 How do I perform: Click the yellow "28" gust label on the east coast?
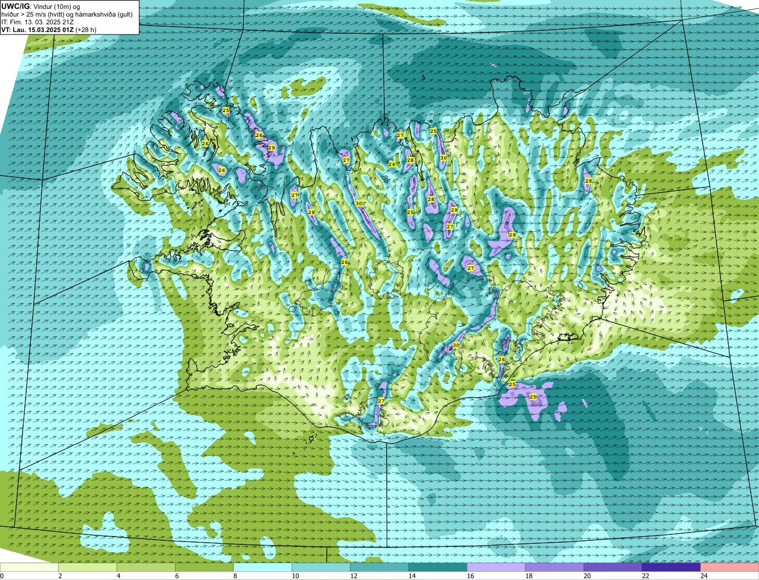coord(588,181)
